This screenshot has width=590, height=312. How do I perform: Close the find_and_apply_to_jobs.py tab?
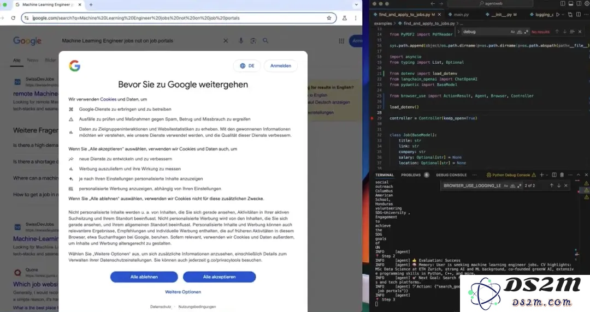pyautogui.click(x=439, y=15)
